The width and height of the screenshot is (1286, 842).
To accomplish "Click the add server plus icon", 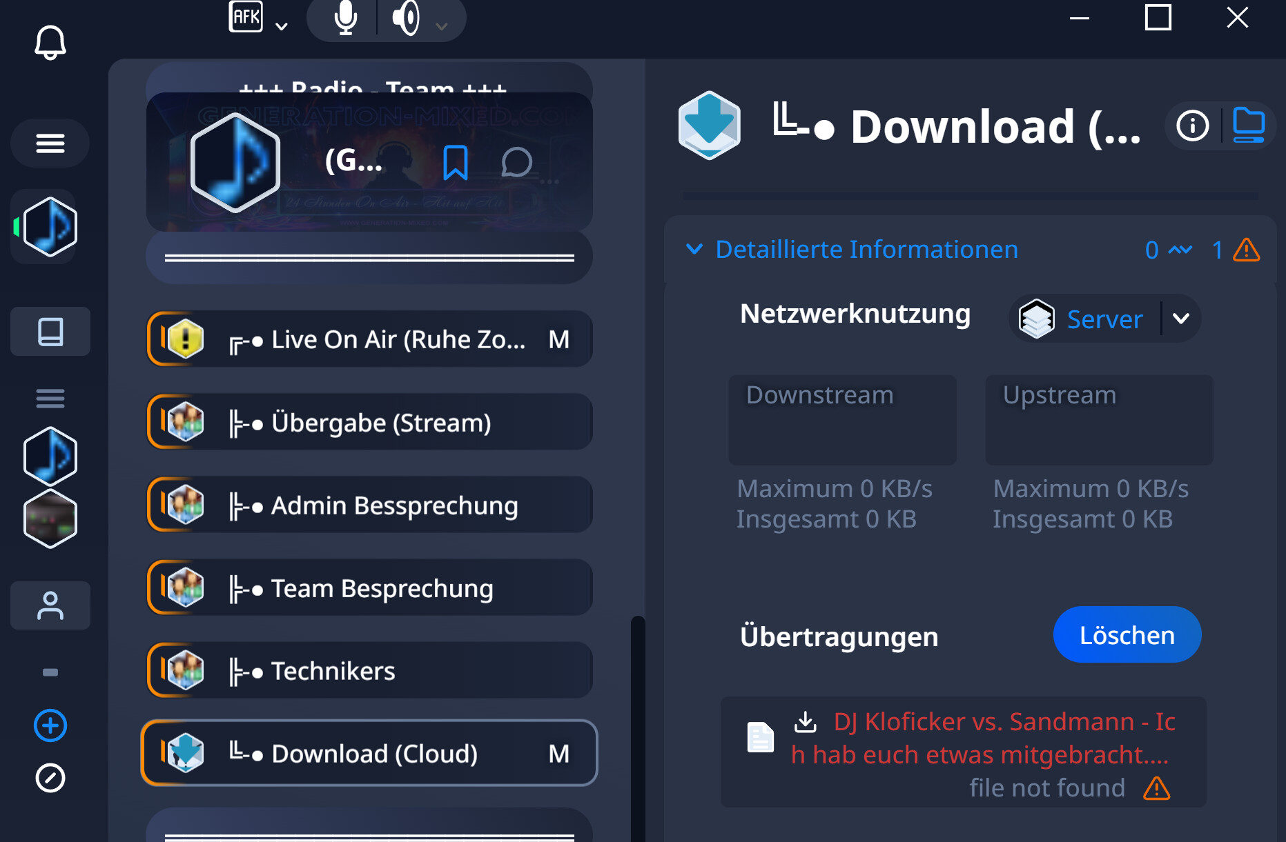I will click(50, 725).
